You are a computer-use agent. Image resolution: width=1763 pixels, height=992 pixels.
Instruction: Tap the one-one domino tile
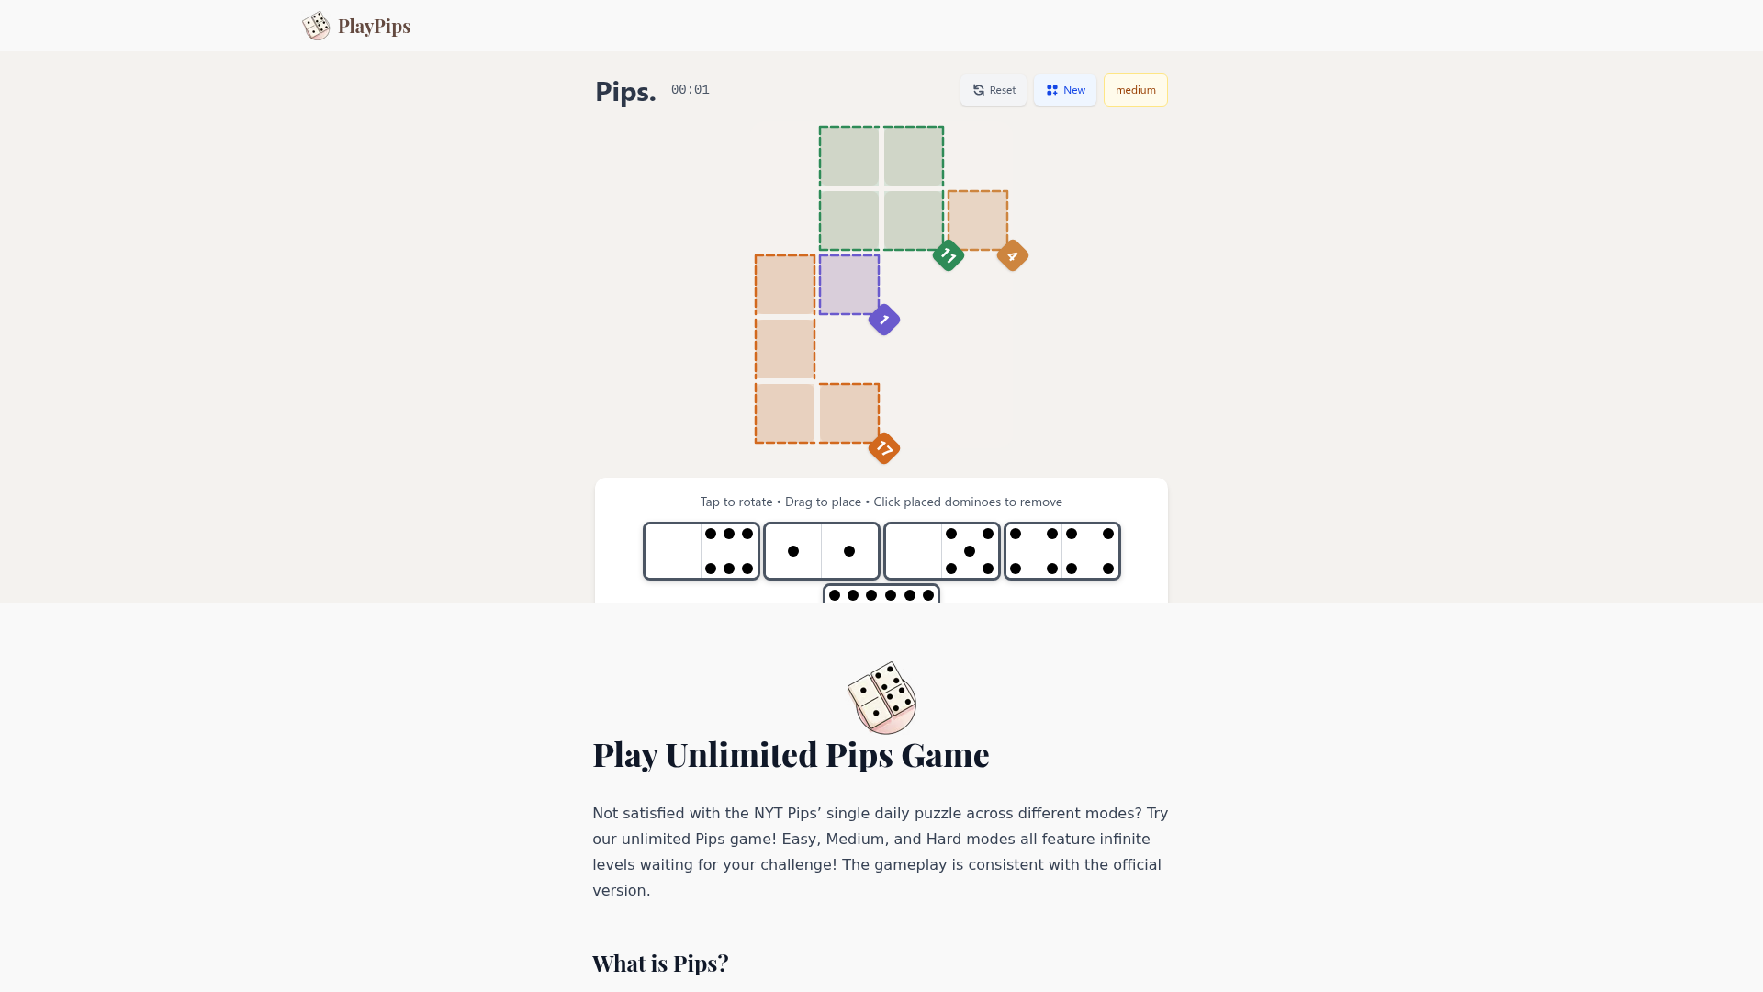[x=821, y=551]
